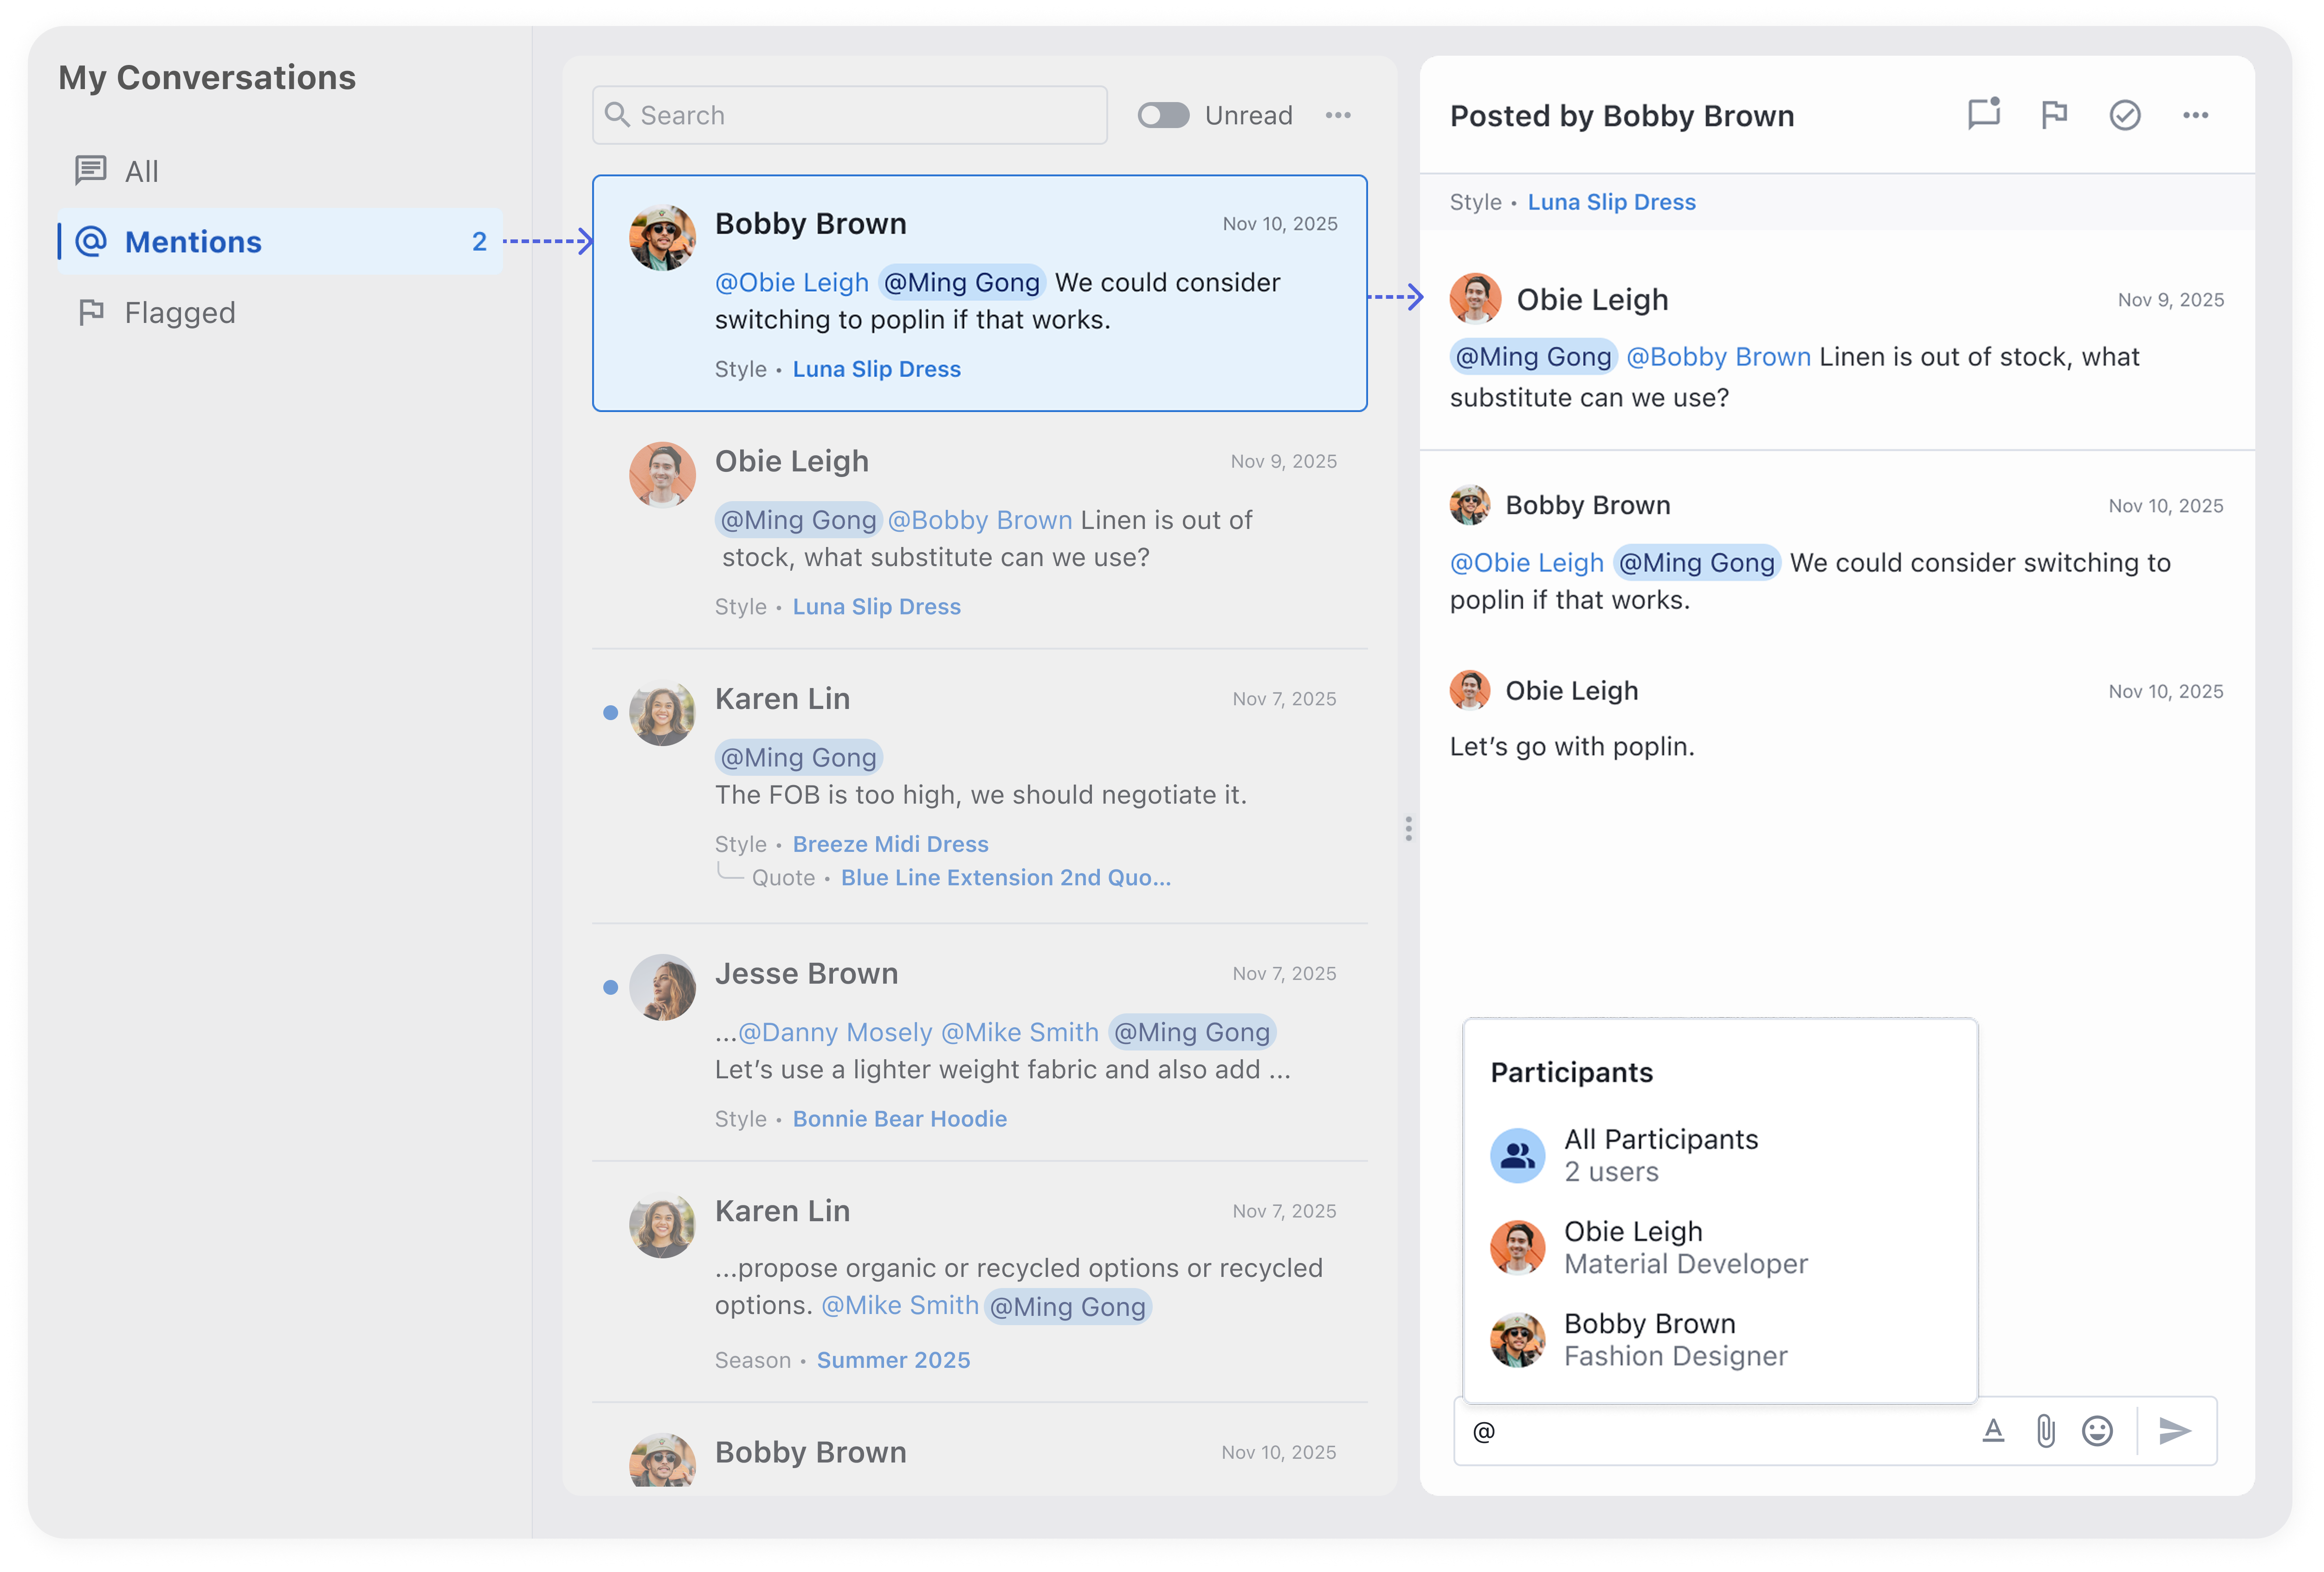The image size is (2324, 1572).
Task: Mark conversation resolved with checkmark icon
Action: click(2124, 115)
